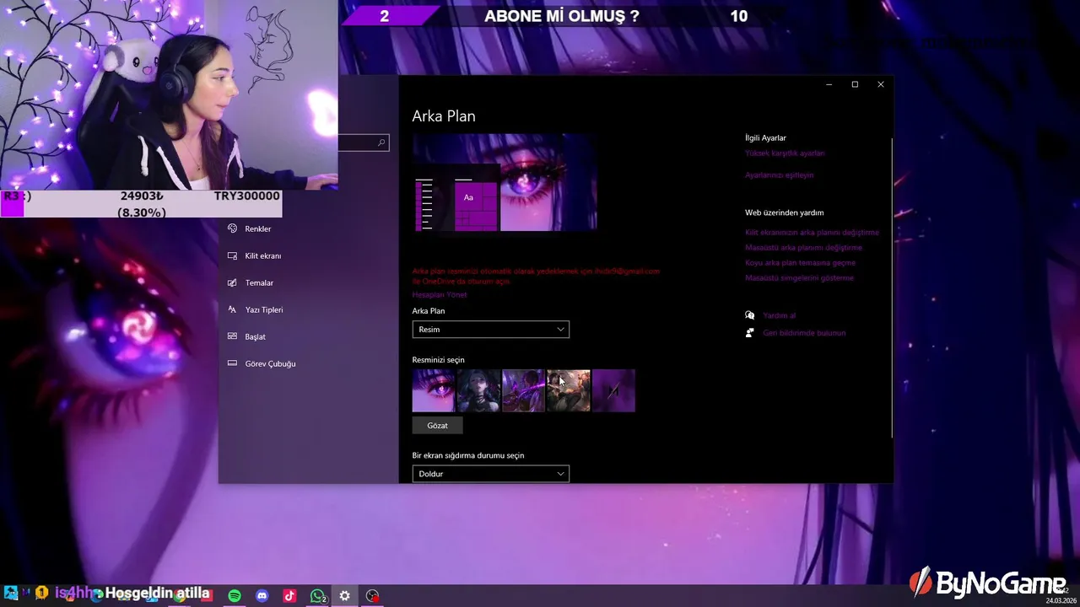Maximize the Settings window
This screenshot has height=607, width=1080.
(x=855, y=84)
